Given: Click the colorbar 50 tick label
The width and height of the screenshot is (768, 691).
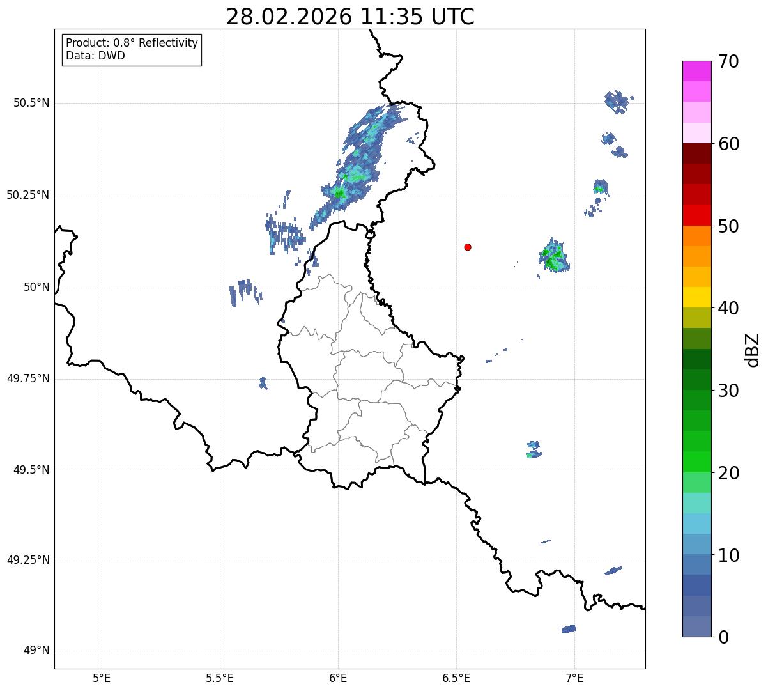Looking at the screenshot, I should click(x=728, y=226).
